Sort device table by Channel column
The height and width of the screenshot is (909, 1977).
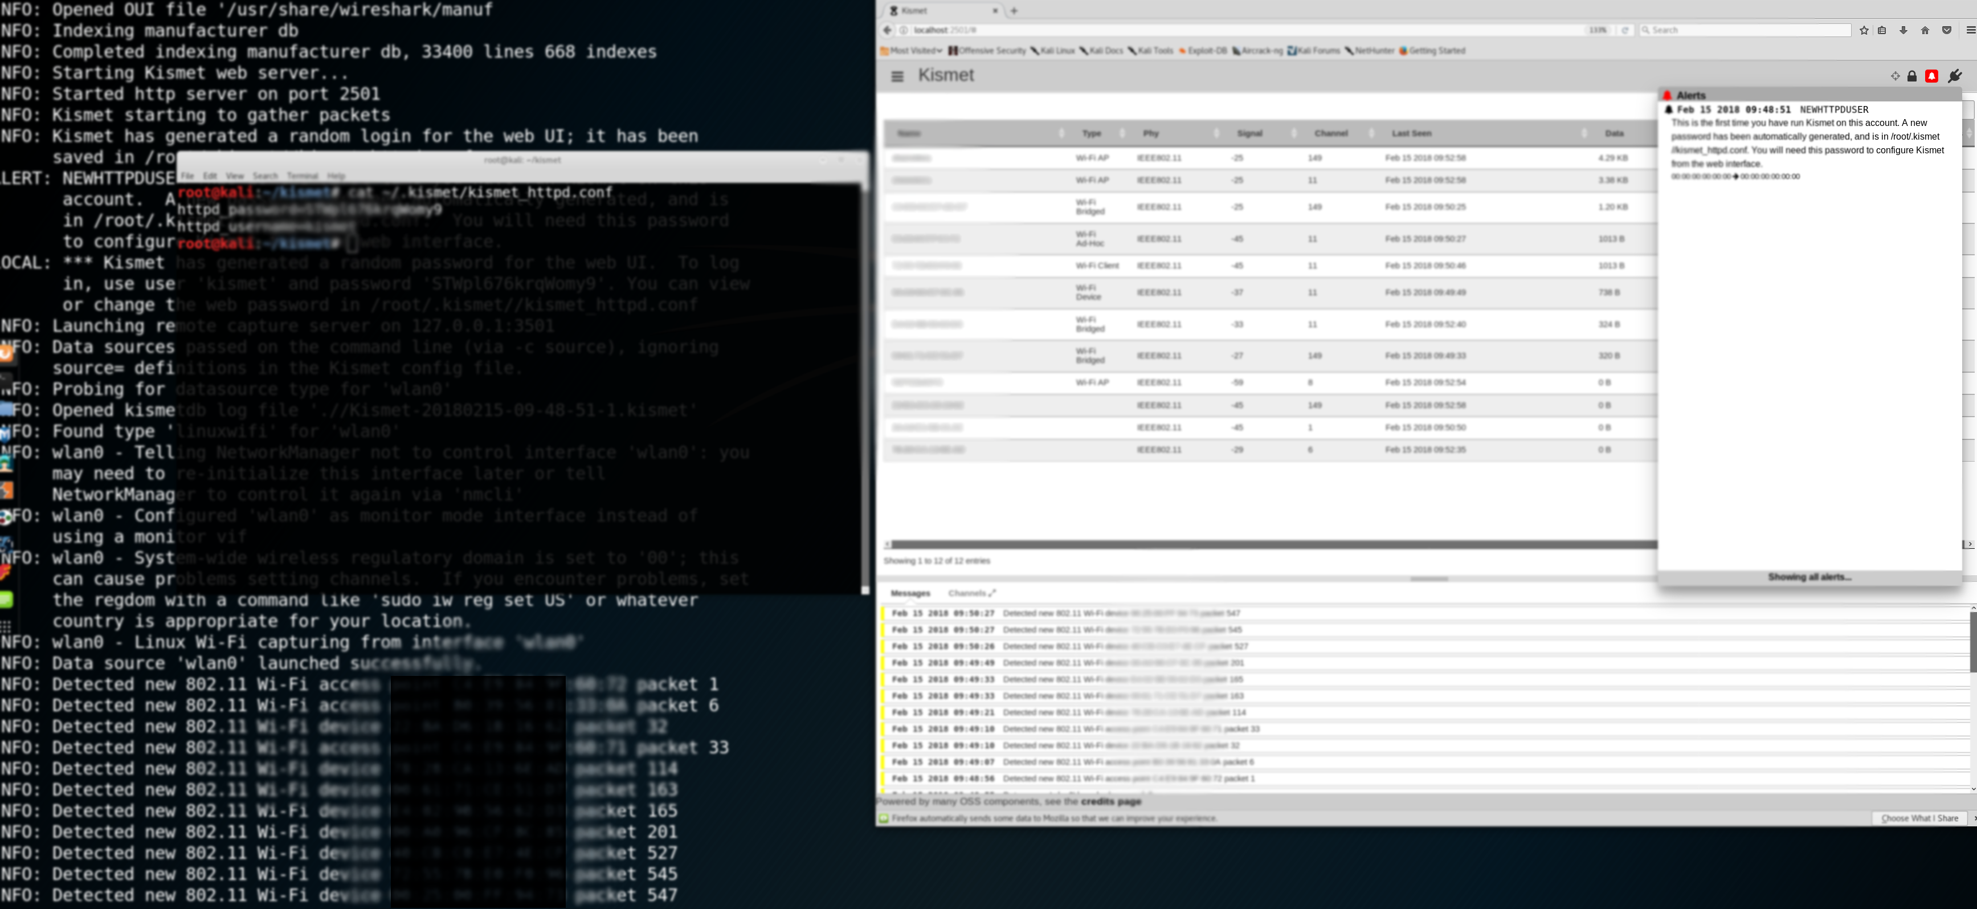coord(1340,133)
